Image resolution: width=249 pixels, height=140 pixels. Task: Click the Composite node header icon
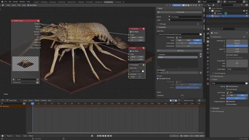pos(144,29)
